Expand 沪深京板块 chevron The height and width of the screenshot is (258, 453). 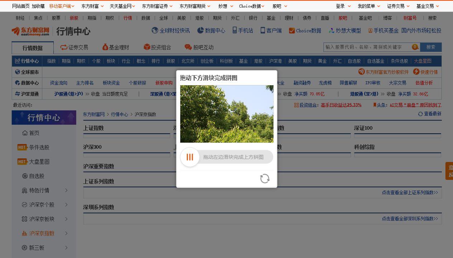click(x=66, y=219)
